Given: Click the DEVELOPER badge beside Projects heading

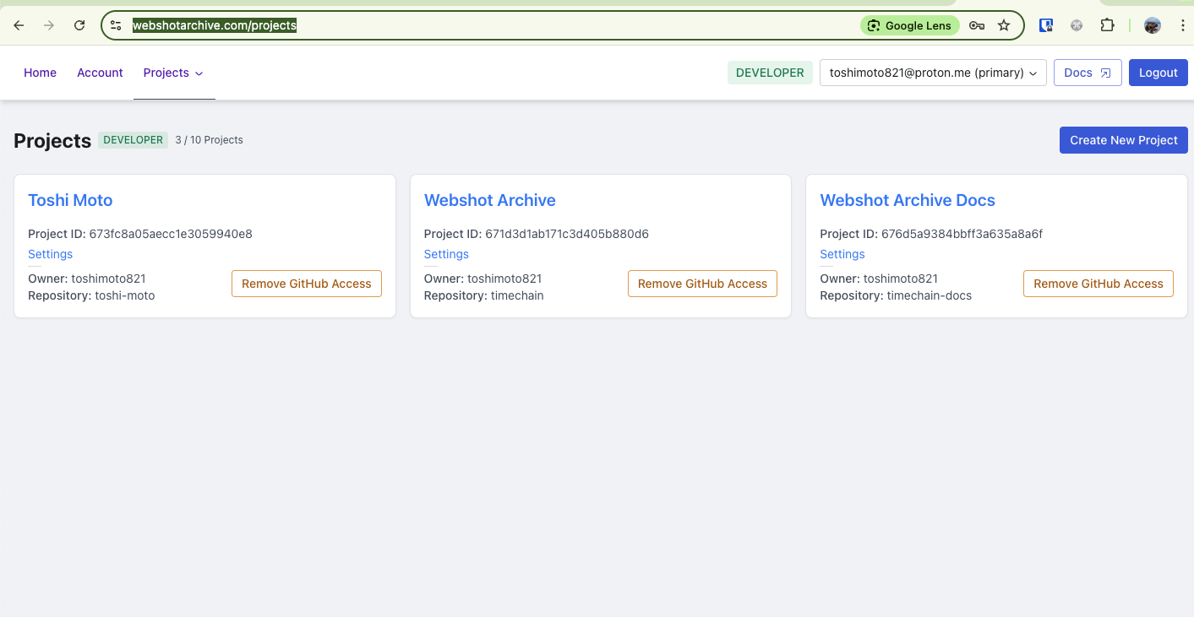Looking at the screenshot, I should (134, 140).
